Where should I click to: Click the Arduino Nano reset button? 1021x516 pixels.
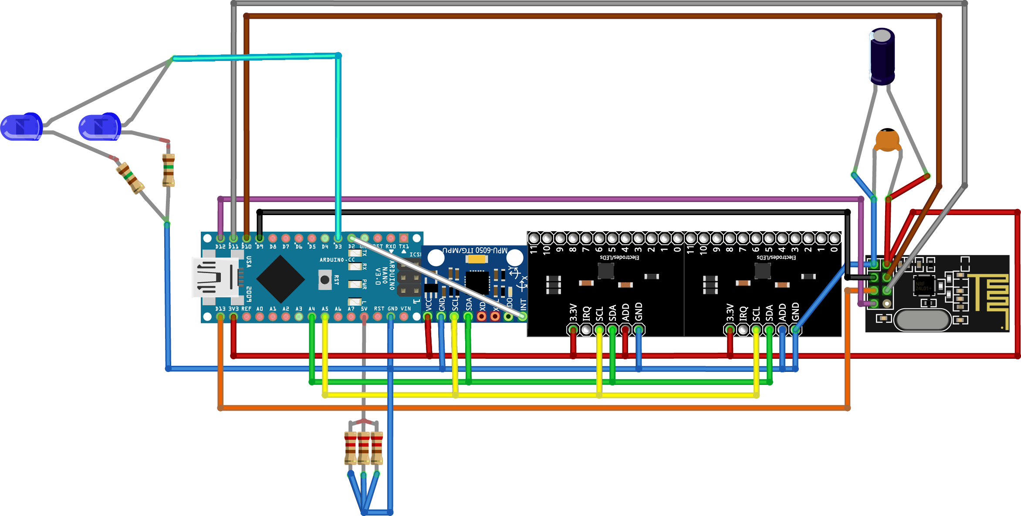325,280
